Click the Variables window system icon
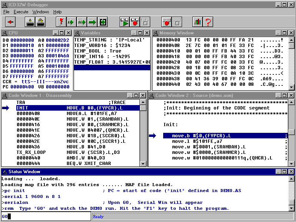Viewport: 296px width, 222px height. tap(77, 33)
